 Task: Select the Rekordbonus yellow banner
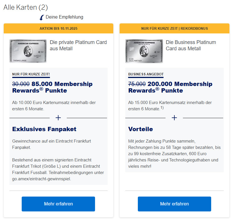point(174,29)
